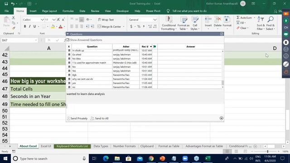The width and height of the screenshot is (290, 163).
Task: Open the General number format dropdown
Action: coord(155,19)
